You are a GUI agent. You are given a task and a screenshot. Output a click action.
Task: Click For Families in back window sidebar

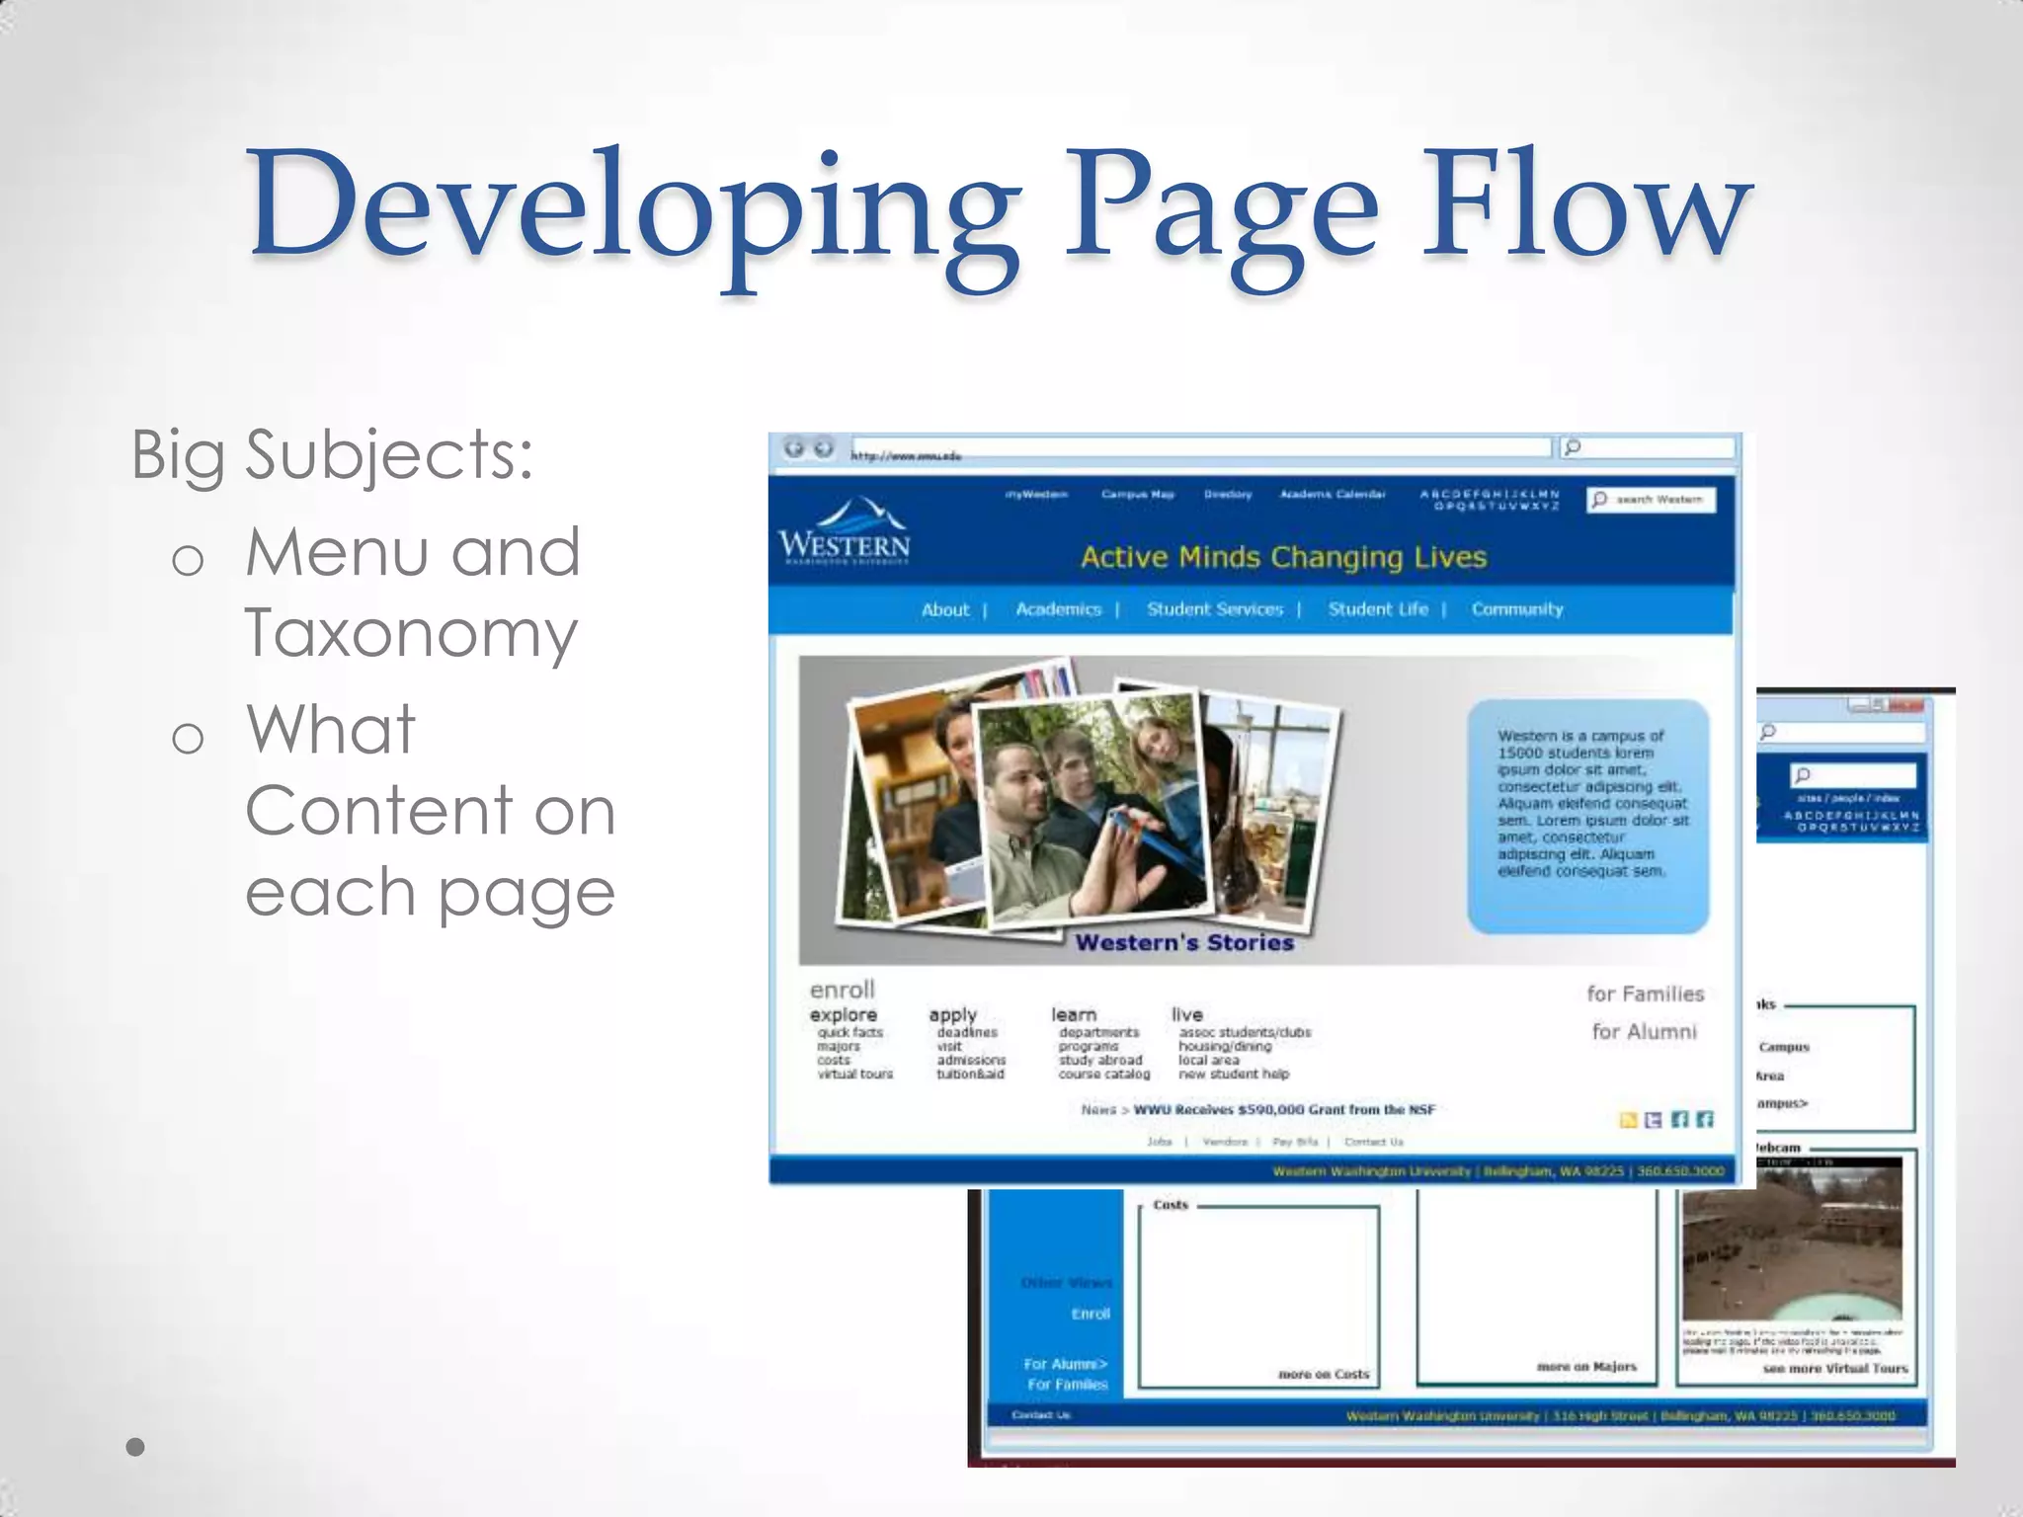(1068, 1385)
